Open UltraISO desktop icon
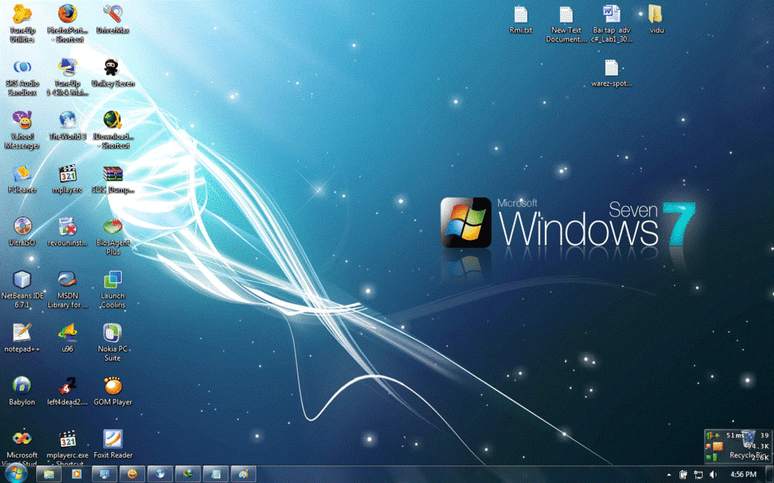 tap(22, 231)
